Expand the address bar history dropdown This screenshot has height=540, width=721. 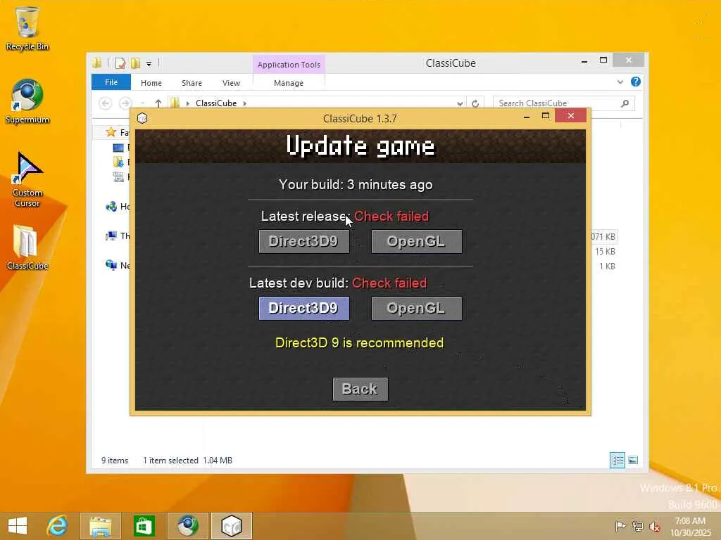pos(460,104)
